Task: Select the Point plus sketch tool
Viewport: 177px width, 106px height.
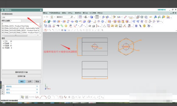Action: [x=69, y=97]
